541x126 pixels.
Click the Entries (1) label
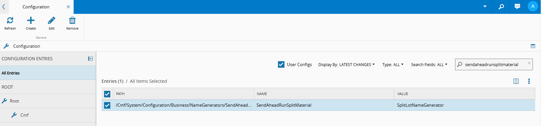click(x=113, y=81)
